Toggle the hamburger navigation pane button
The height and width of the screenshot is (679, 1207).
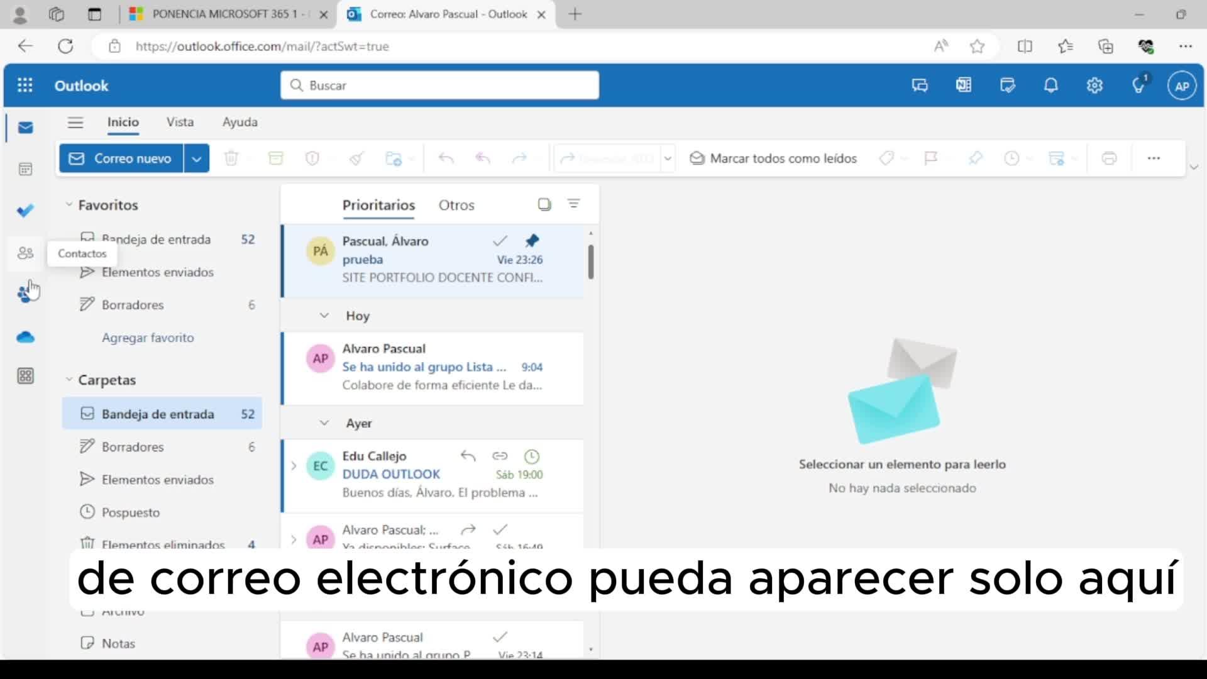coord(75,122)
